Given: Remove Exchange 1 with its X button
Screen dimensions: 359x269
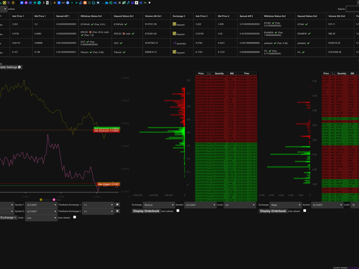Looking at the screenshot, I should [117, 204].
